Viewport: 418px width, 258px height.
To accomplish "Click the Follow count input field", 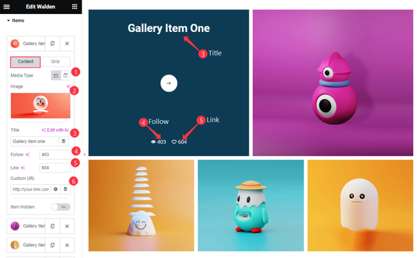I will point(55,155).
